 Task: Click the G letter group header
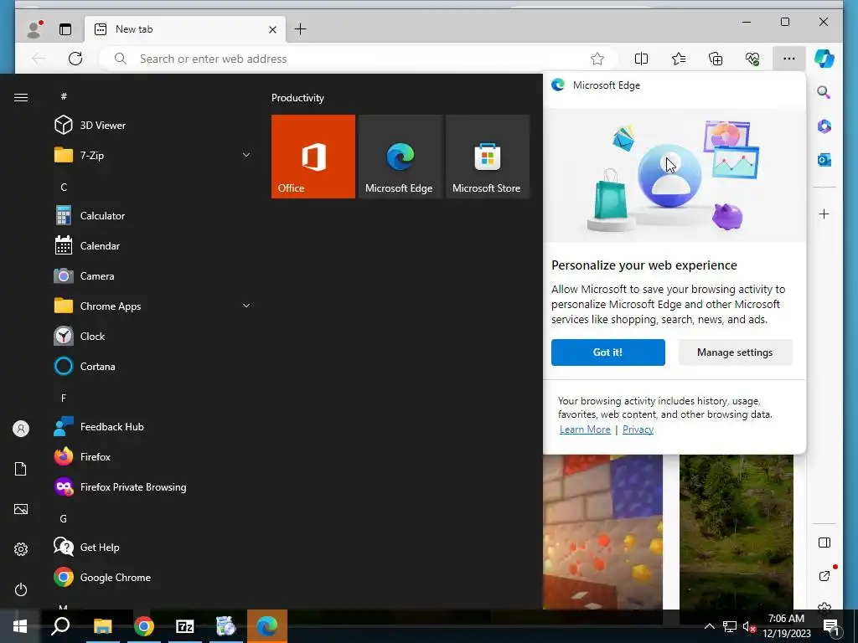point(64,518)
